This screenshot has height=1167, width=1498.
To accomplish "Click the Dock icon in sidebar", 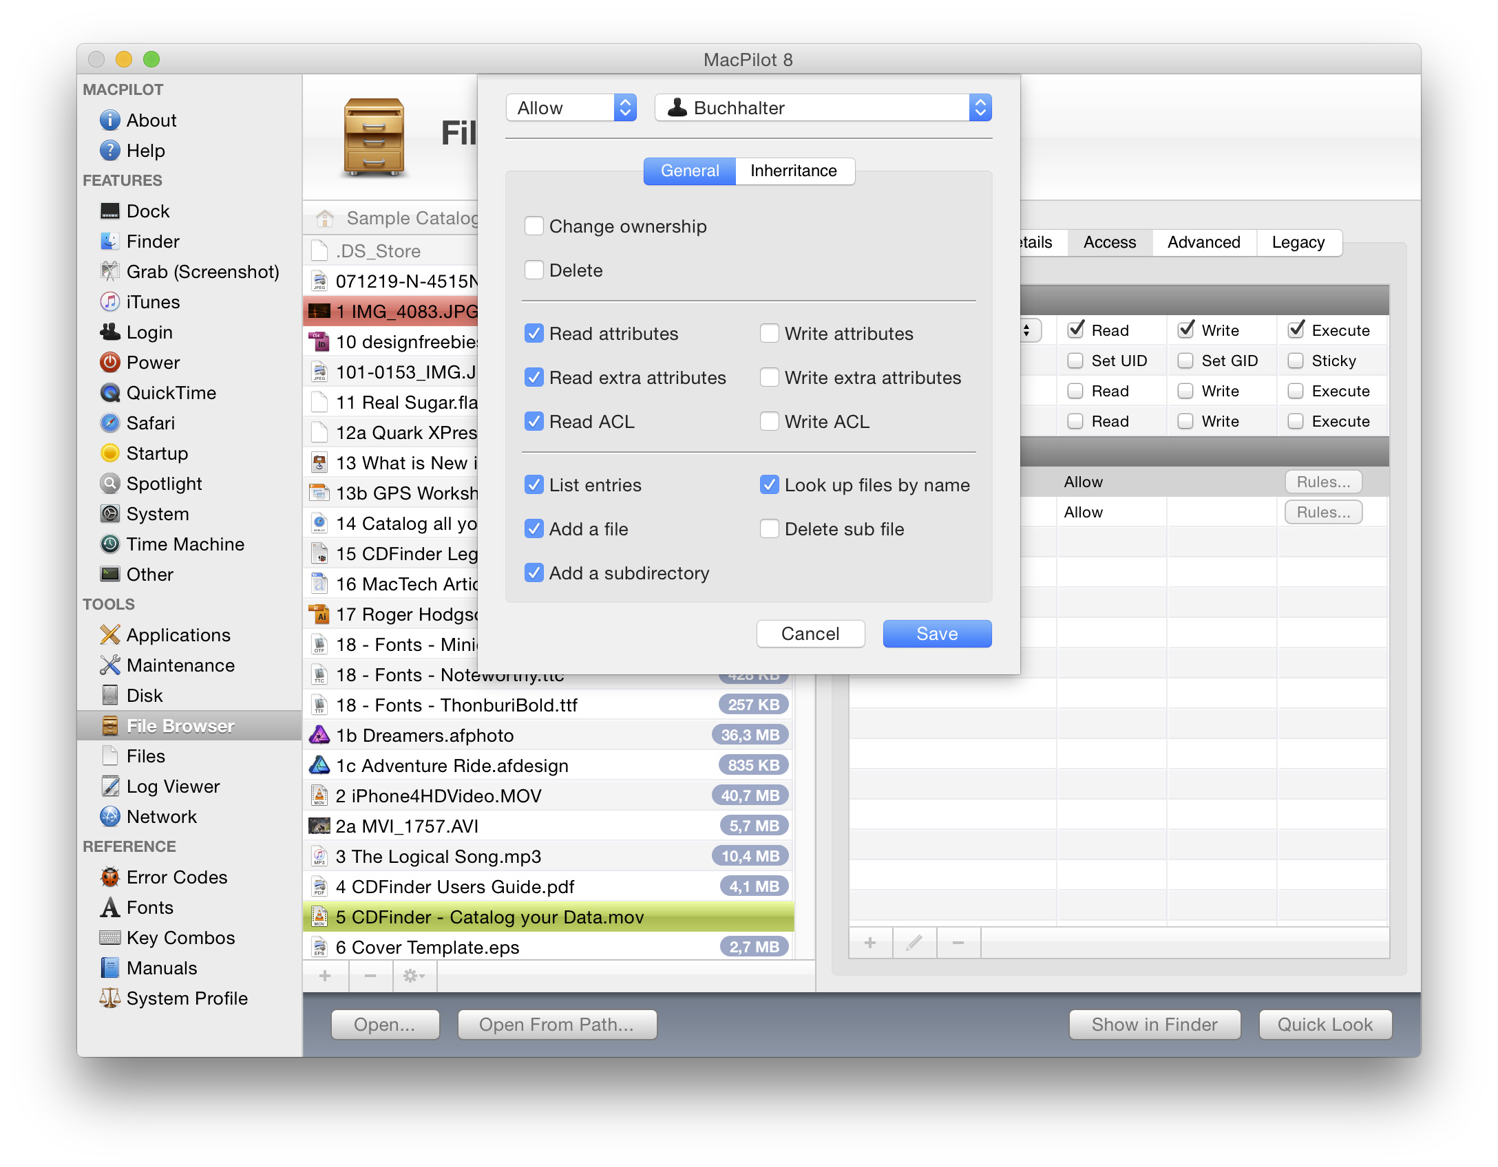I will pyautogui.click(x=110, y=211).
